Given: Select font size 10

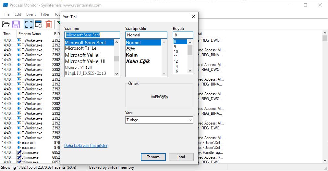Looking at the screenshot, I should point(180,52).
